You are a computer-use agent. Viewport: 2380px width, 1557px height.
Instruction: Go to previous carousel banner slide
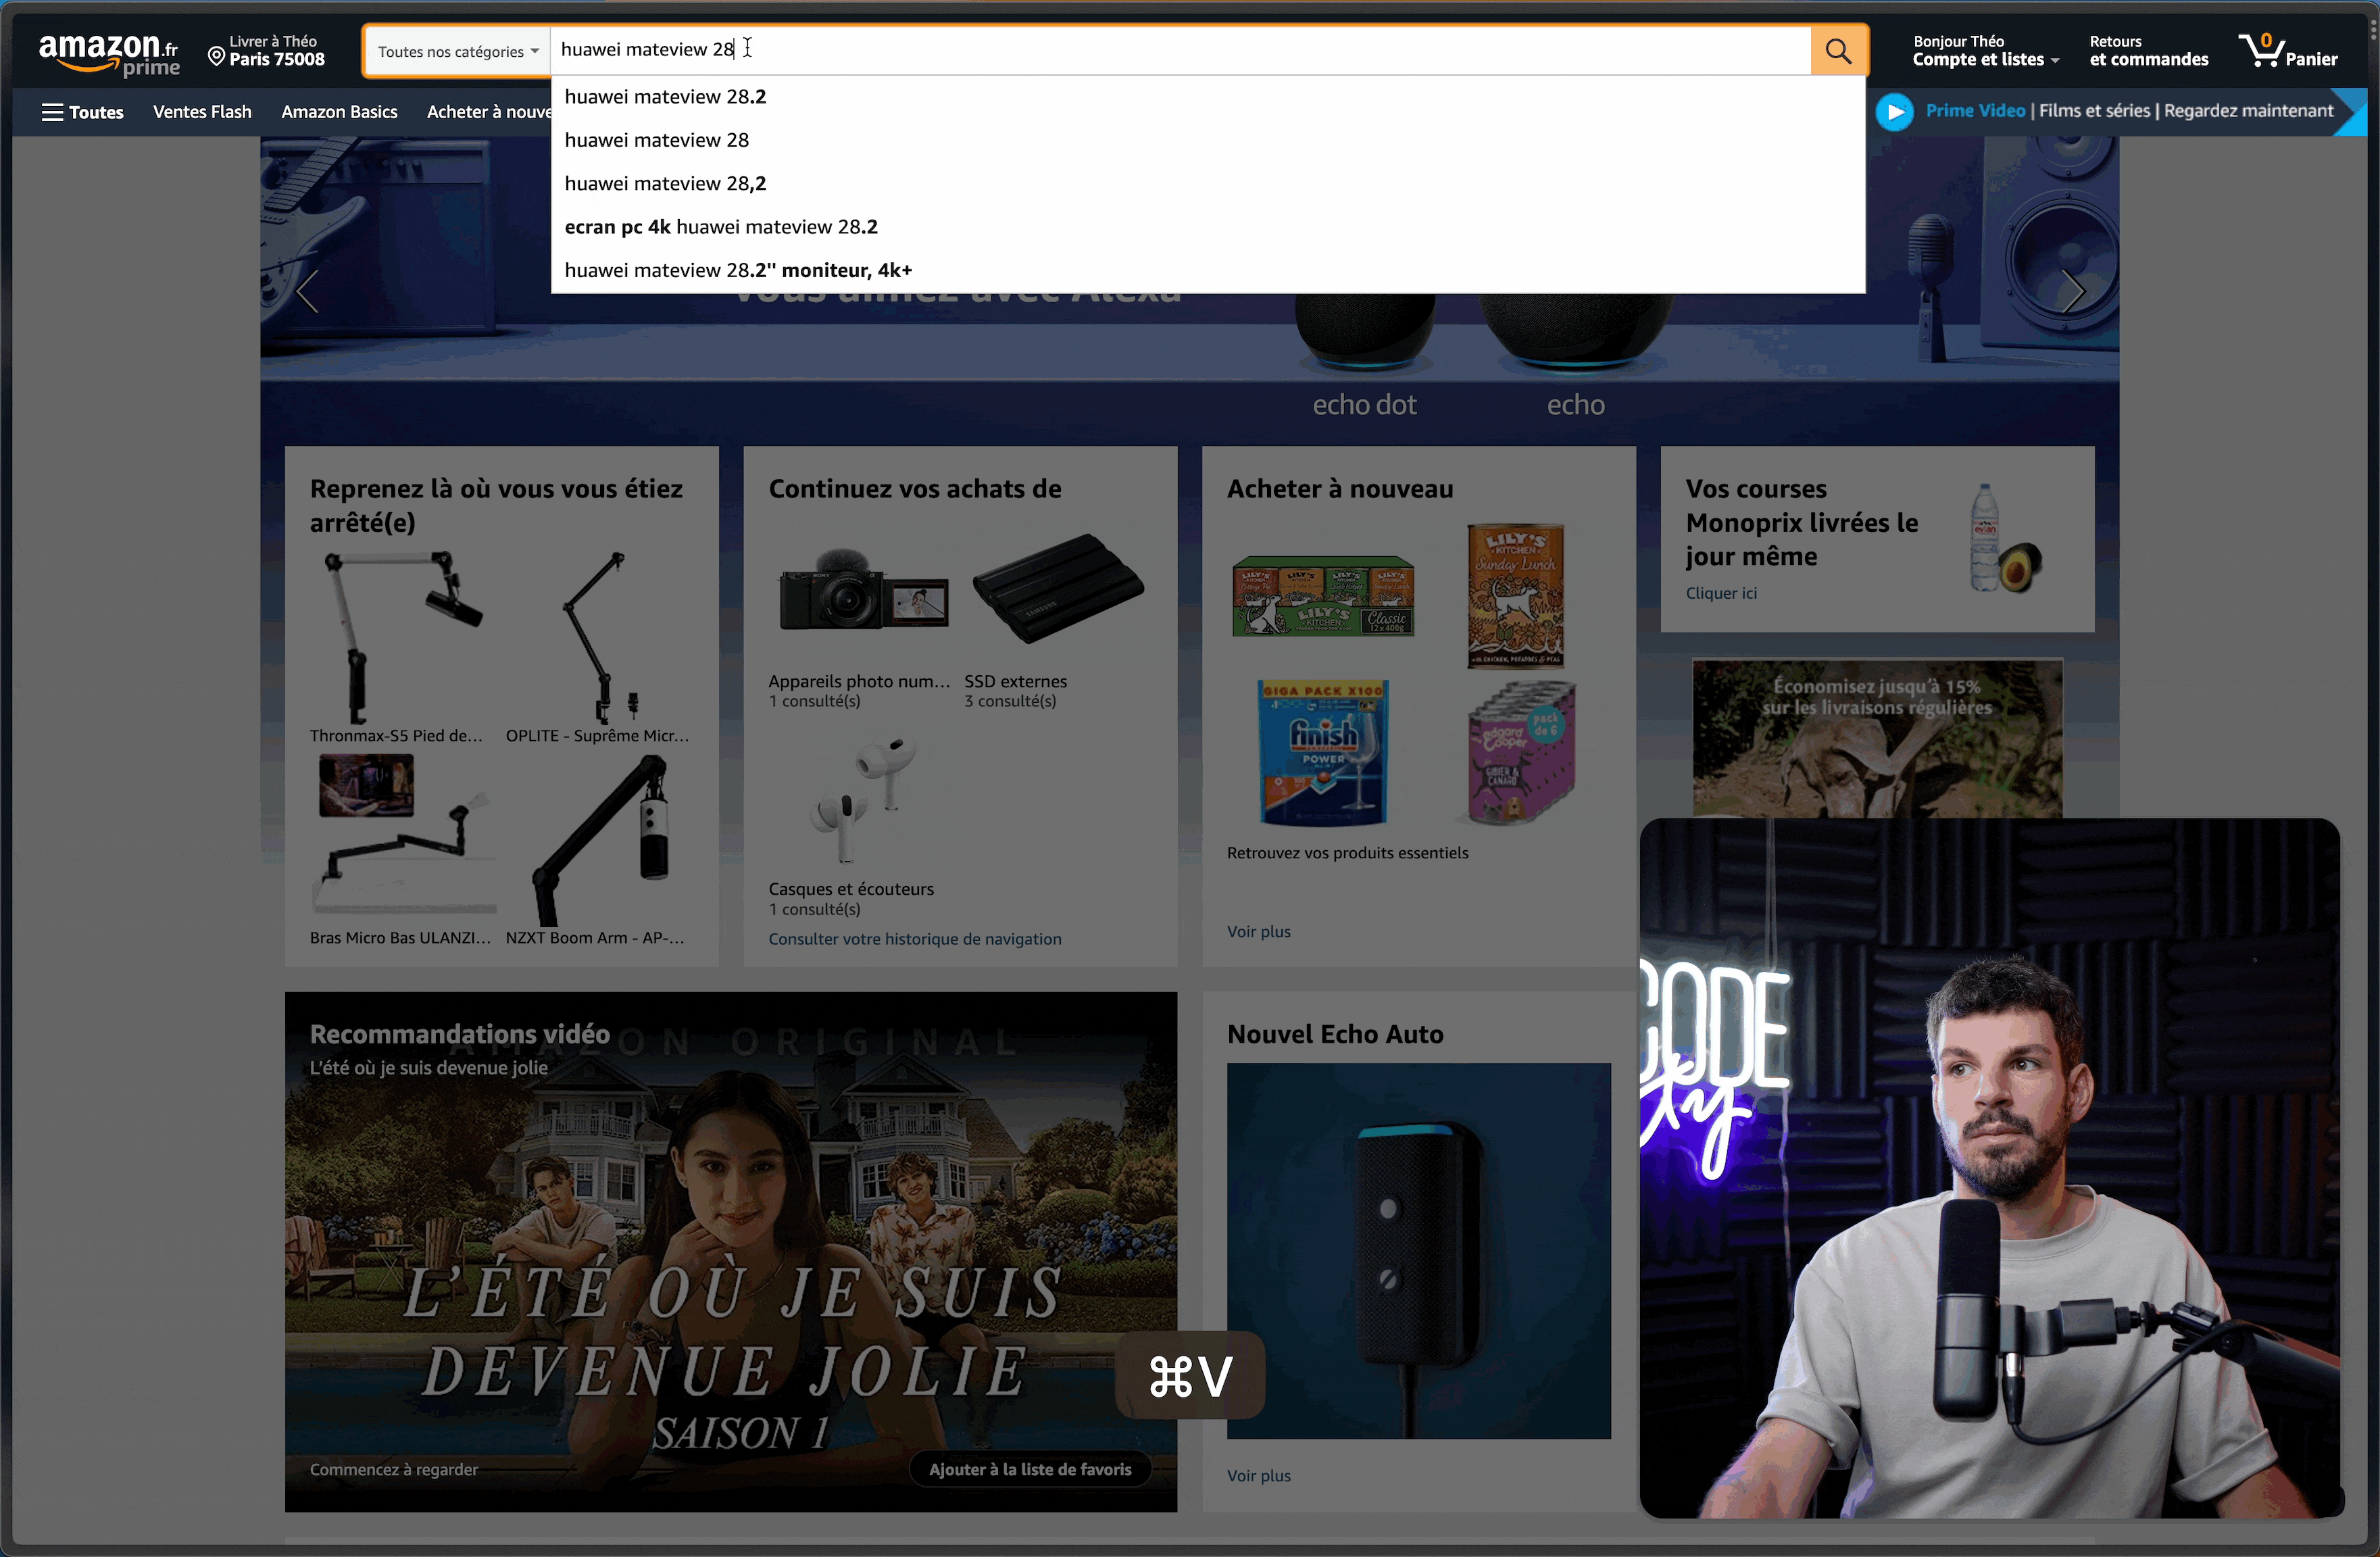coord(308,292)
